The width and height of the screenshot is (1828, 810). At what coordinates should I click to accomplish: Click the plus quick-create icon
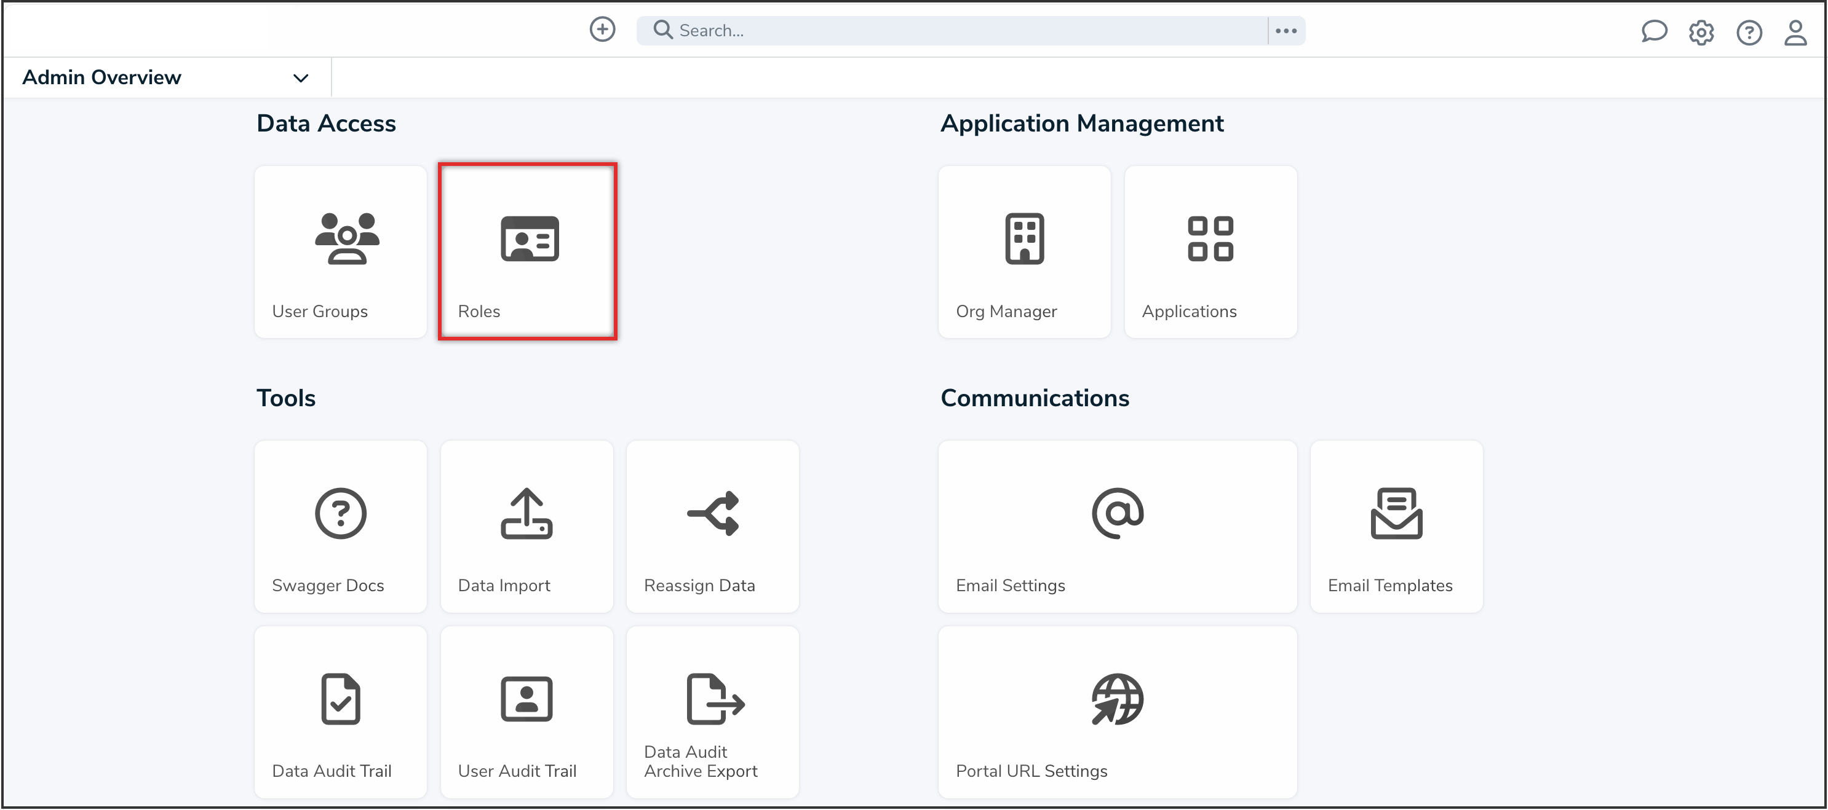[x=603, y=29]
